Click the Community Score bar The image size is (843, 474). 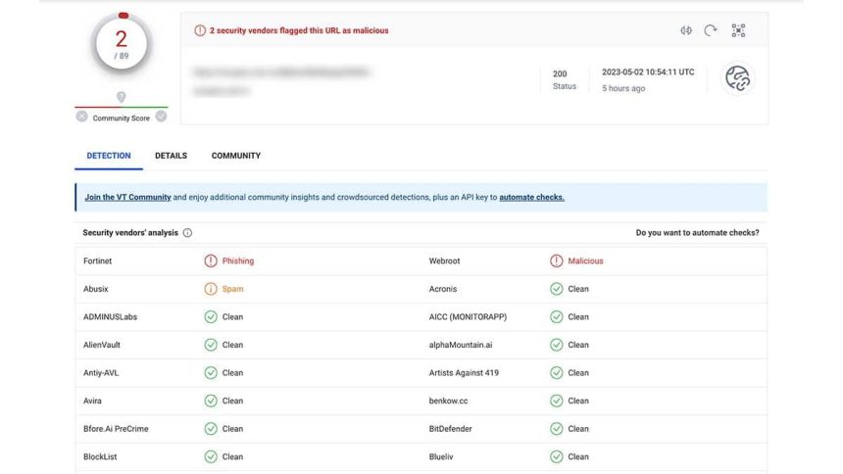pyautogui.click(x=122, y=107)
